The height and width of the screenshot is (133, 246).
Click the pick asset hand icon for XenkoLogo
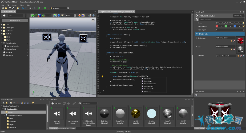tap(231, 41)
